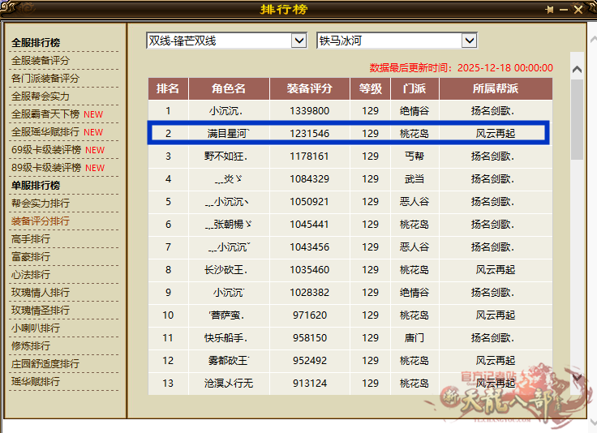Screen dimensions: 597x433
Task: Select character name 快乐船手.
Action: tap(225, 338)
